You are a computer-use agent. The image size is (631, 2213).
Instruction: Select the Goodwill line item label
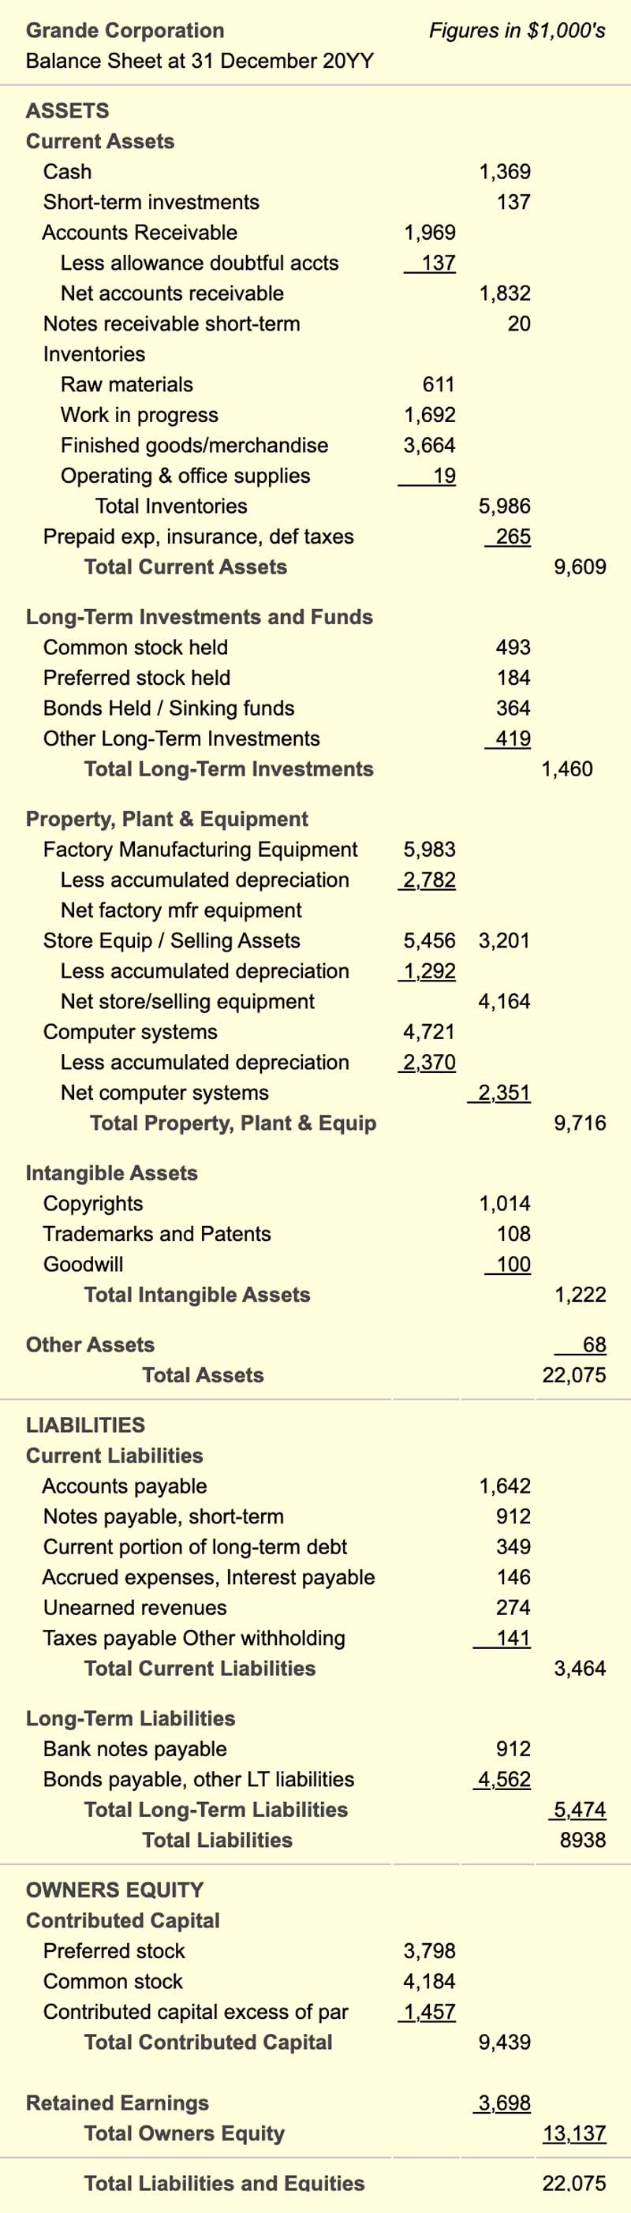point(84,1265)
